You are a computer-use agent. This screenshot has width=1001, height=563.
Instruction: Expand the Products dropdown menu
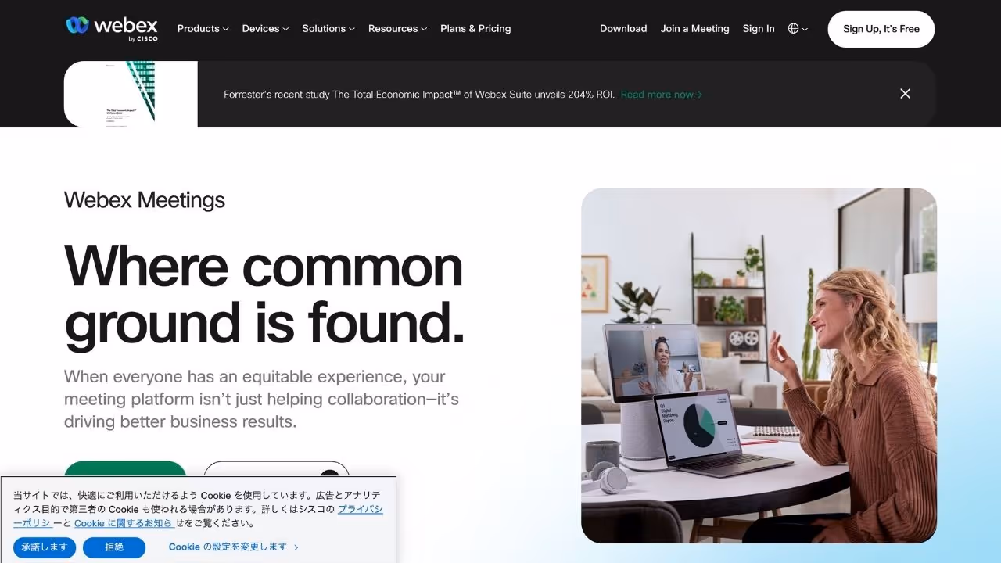coord(203,29)
